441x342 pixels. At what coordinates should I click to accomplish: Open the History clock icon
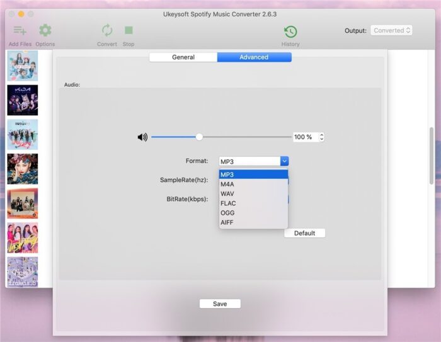[x=290, y=32]
